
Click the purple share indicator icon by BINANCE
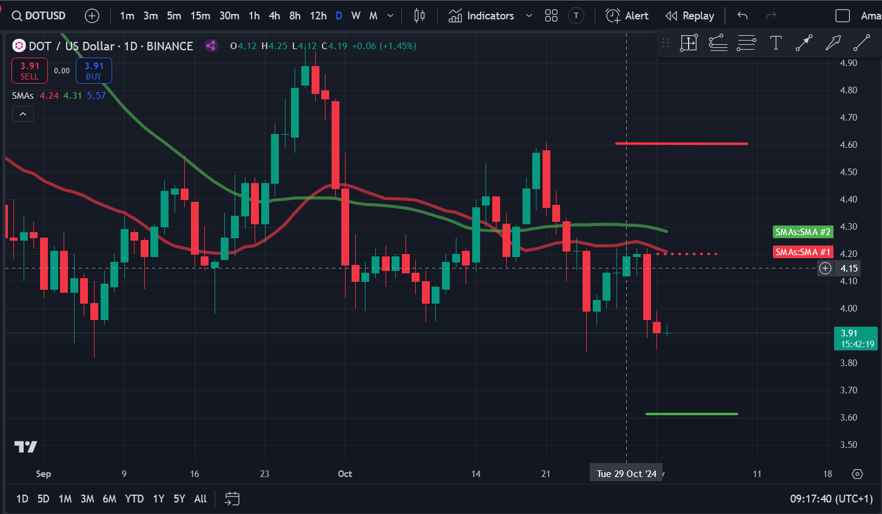(211, 45)
